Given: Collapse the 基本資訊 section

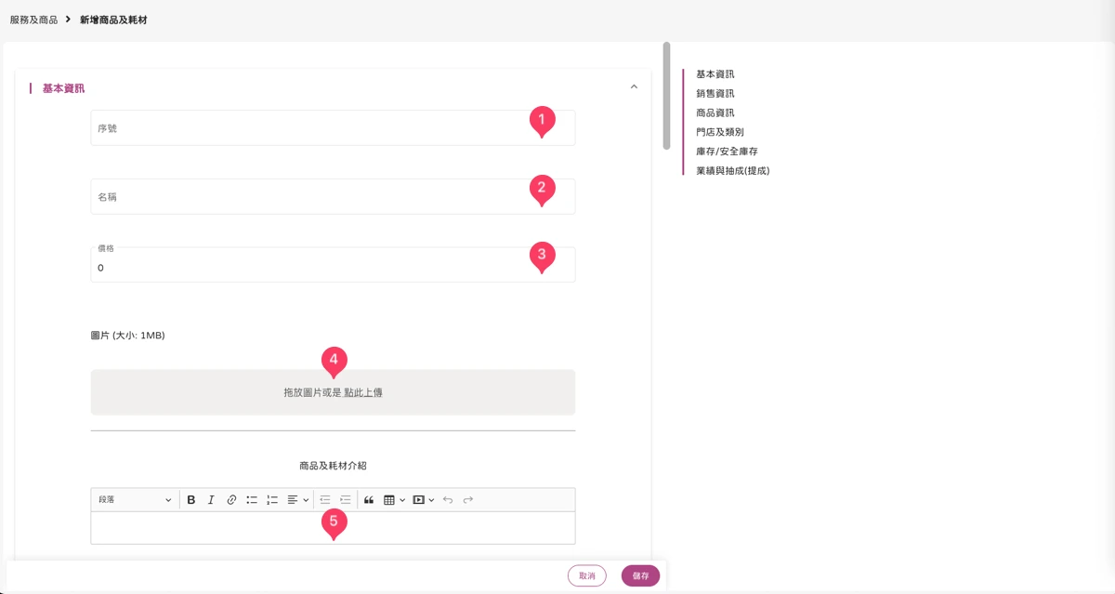Looking at the screenshot, I should [x=634, y=87].
